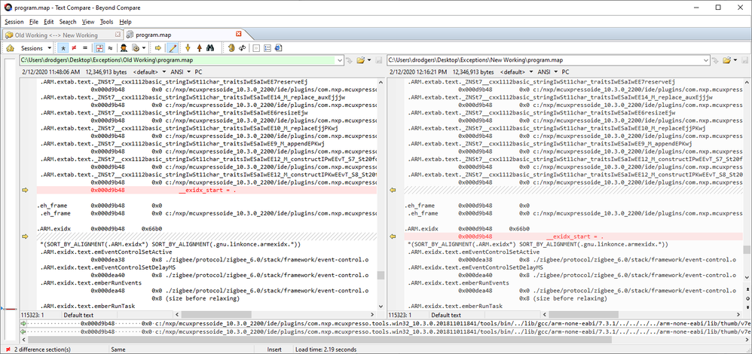
Task: Open the Sessions dropdown in the toolbar
Action: coord(36,48)
